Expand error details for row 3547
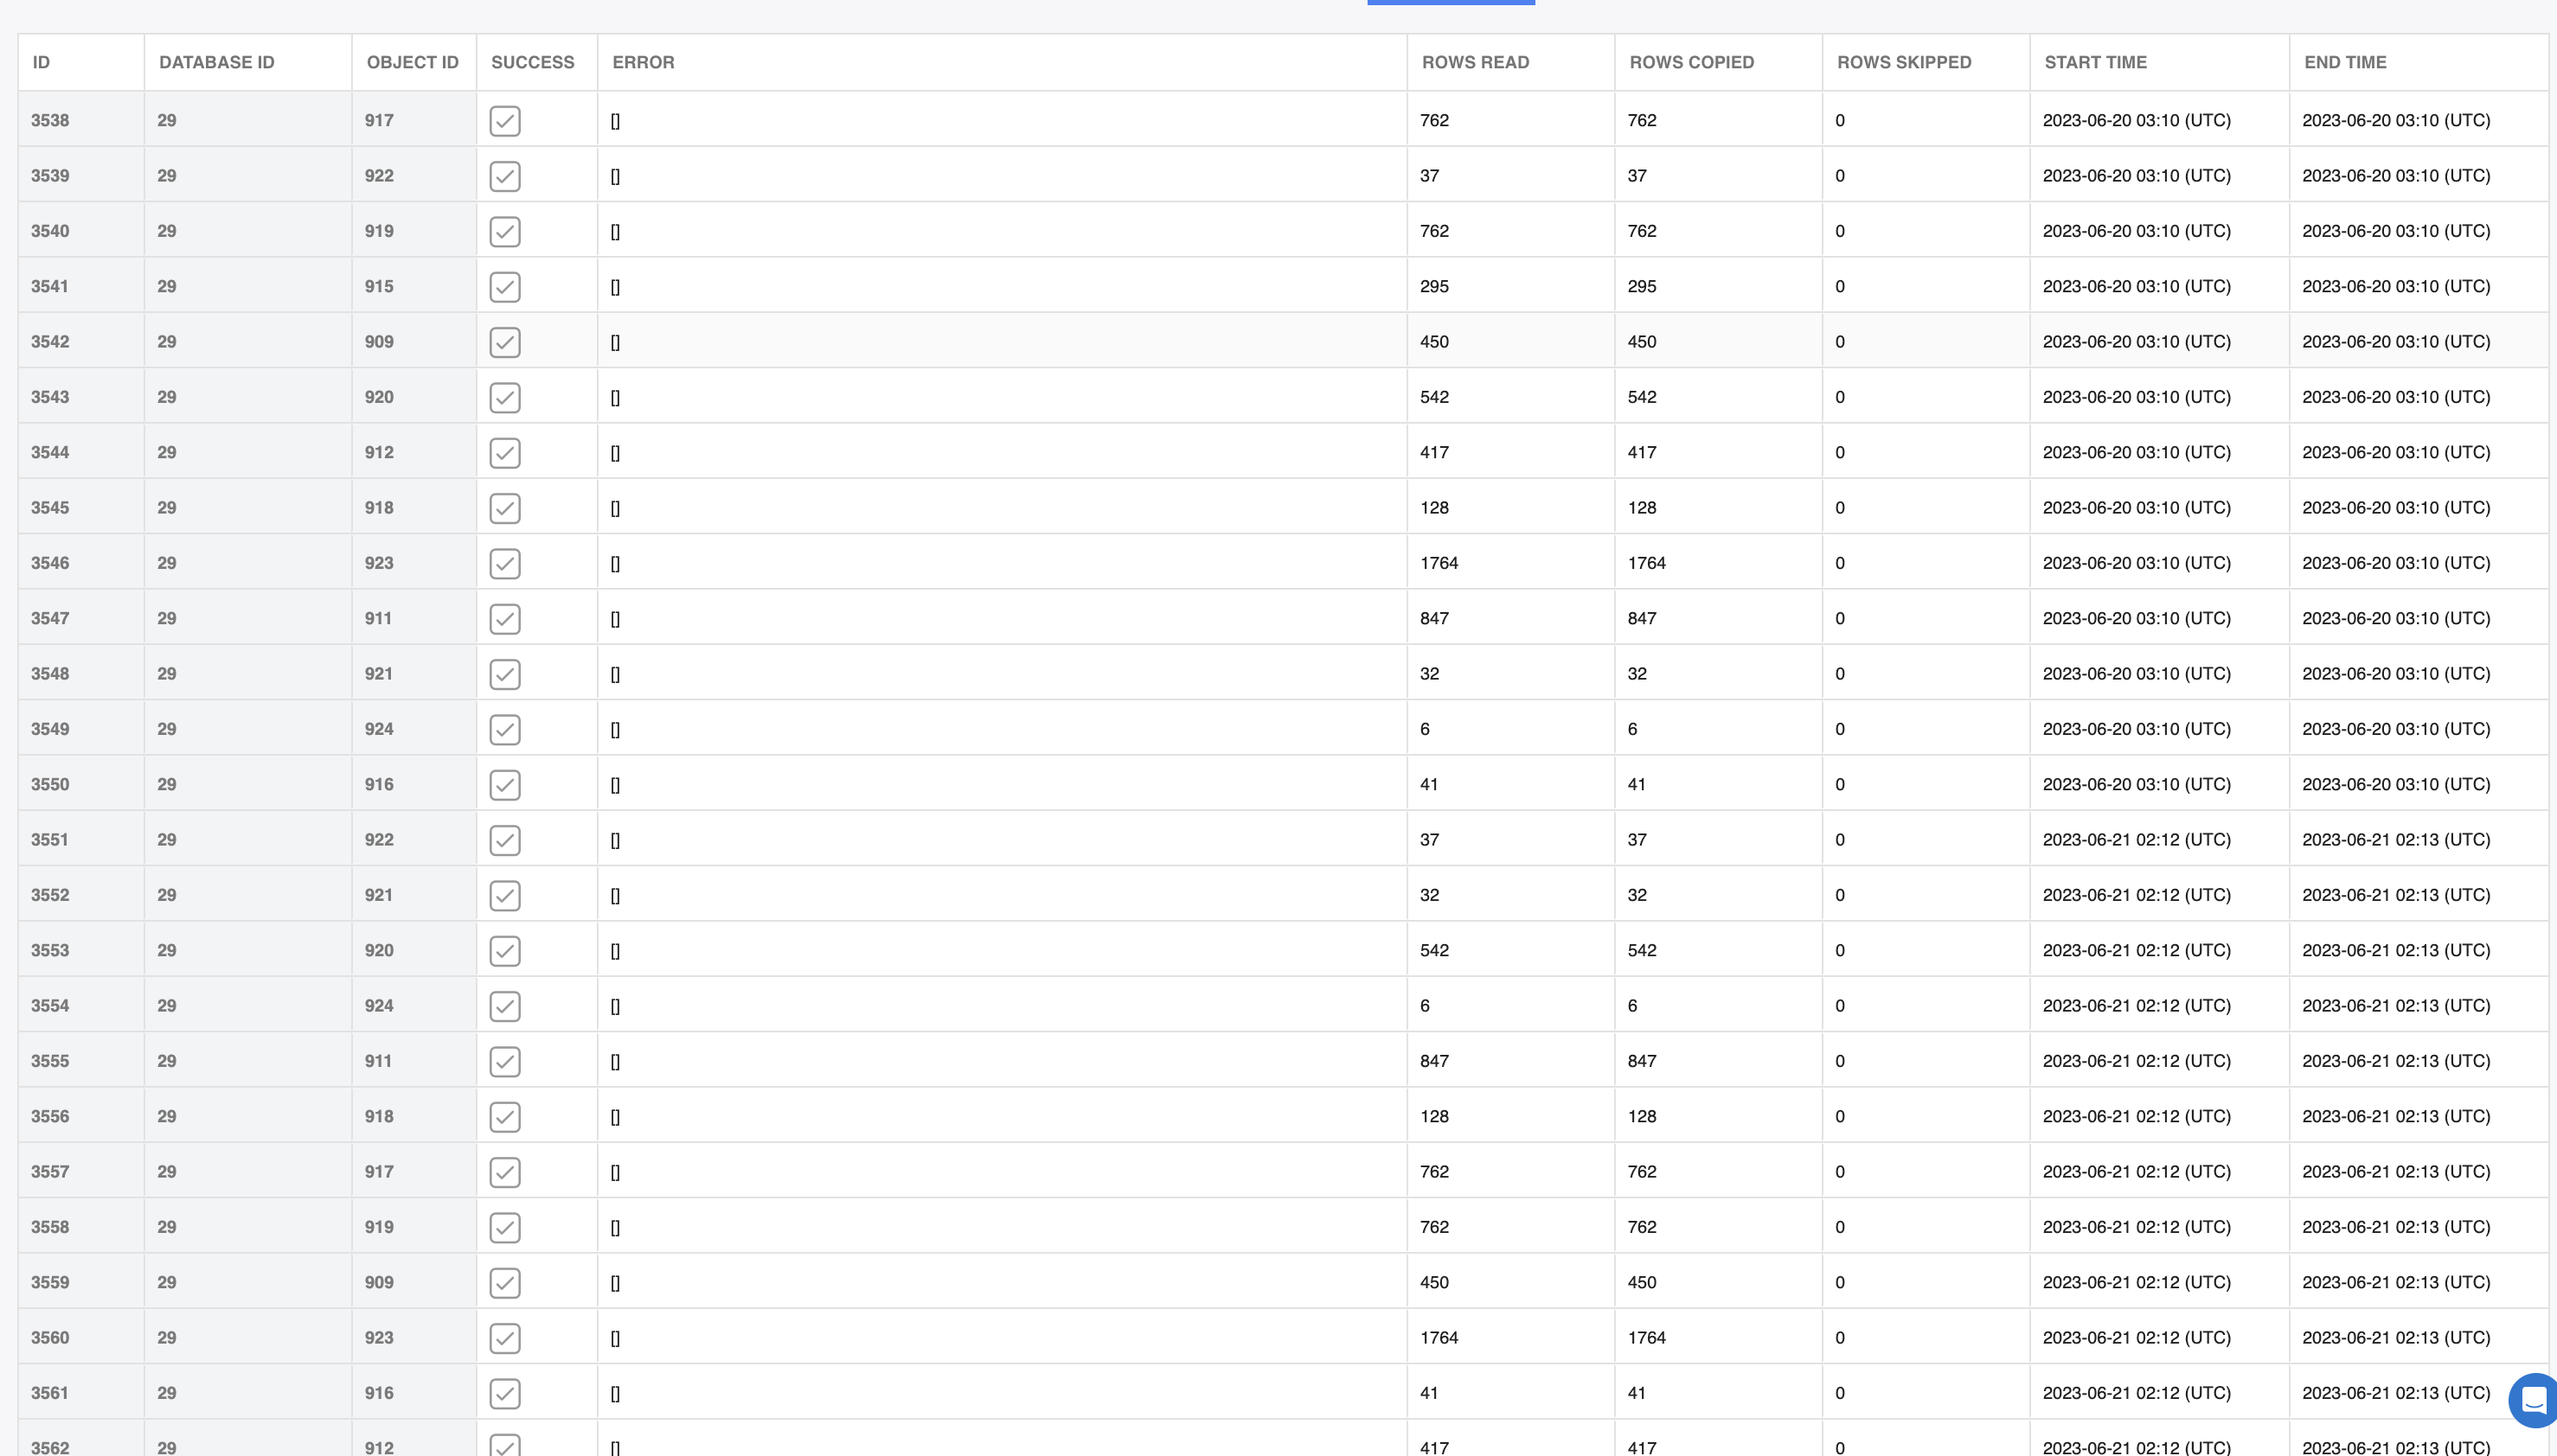Screen dimensions: 2557x1456 click(x=617, y=618)
